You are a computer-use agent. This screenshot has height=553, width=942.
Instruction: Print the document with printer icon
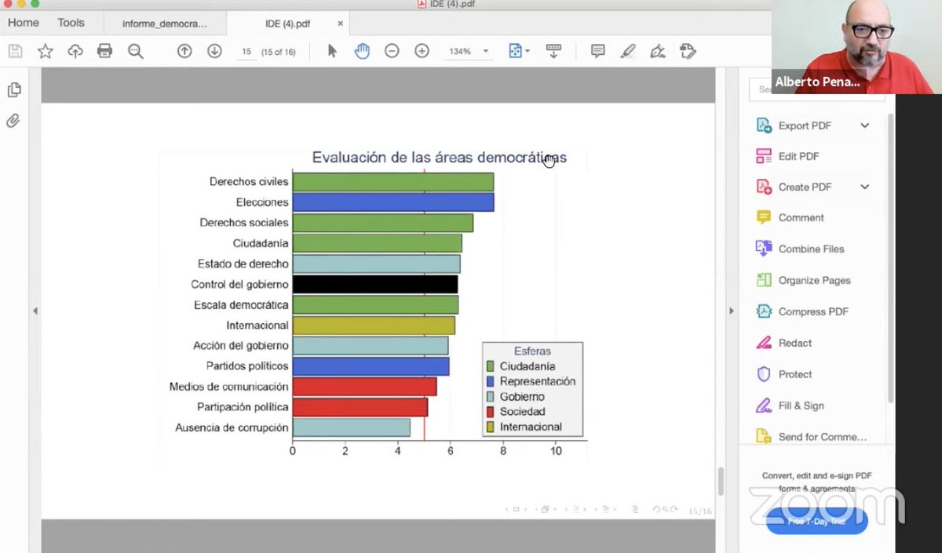105,51
